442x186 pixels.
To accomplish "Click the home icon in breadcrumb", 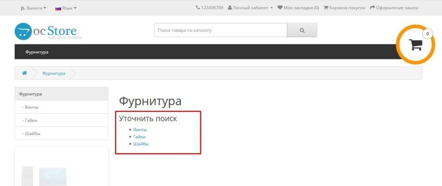I will (x=24, y=73).
